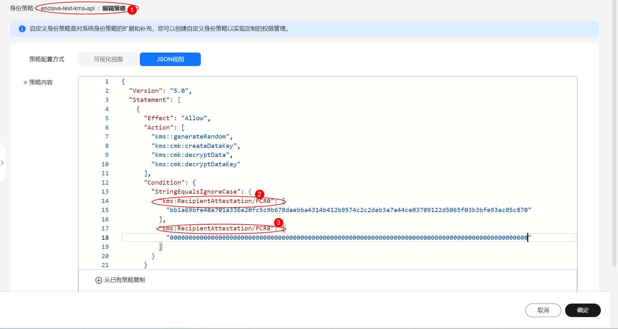Click line number 1 in gutter
This screenshot has height=329, width=618.
coord(107,82)
